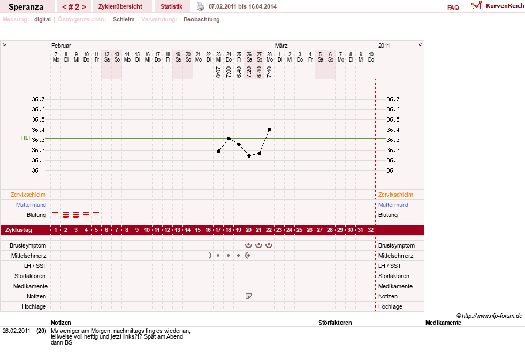Select cycle day 1 in the Zyklustag row
This screenshot has width=525, height=359.
(56, 230)
